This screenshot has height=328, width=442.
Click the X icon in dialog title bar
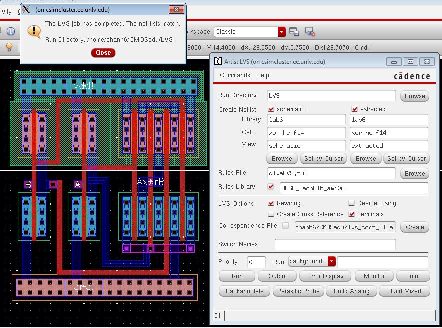coord(27,9)
